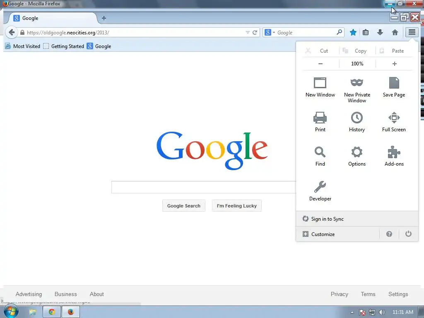Open the History panel
Image resolution: width=424 pixels, height=318 pixels.
(357, 122)
